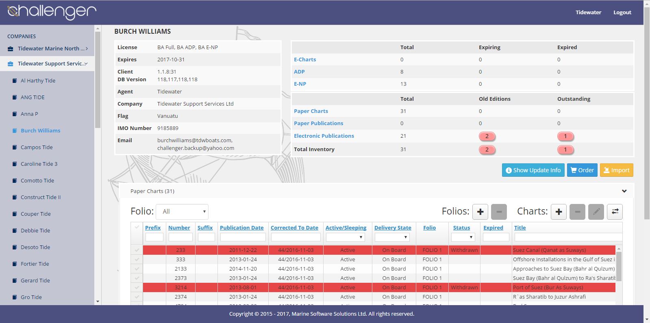Click sidebar vertical scrollbar thumb
Image resolution: width=650 pixels, height=323 pixels.
(98, 79)
